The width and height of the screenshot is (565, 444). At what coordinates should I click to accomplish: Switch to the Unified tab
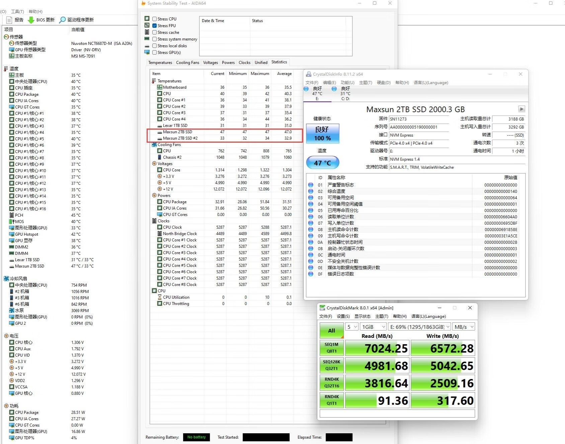pyautogui.click(x=261, y=63)
